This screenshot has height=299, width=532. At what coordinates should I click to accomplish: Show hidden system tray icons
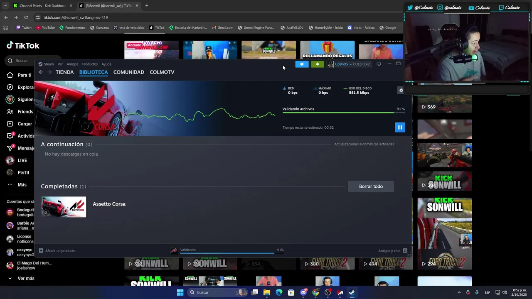click(x=459, y=292)
